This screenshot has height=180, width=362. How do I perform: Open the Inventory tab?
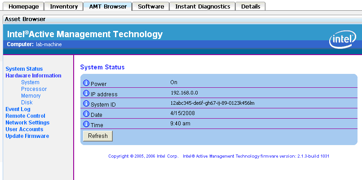click(64, 6)
